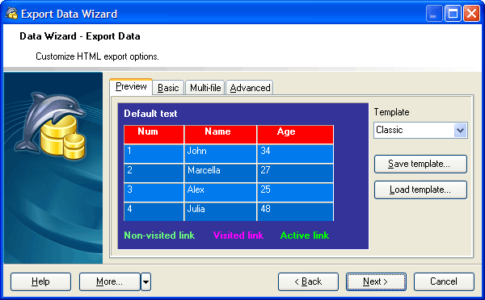Select the Advanced tab
Image resolution: width=485 pixels, height=300 pixels.
point(250,88)
